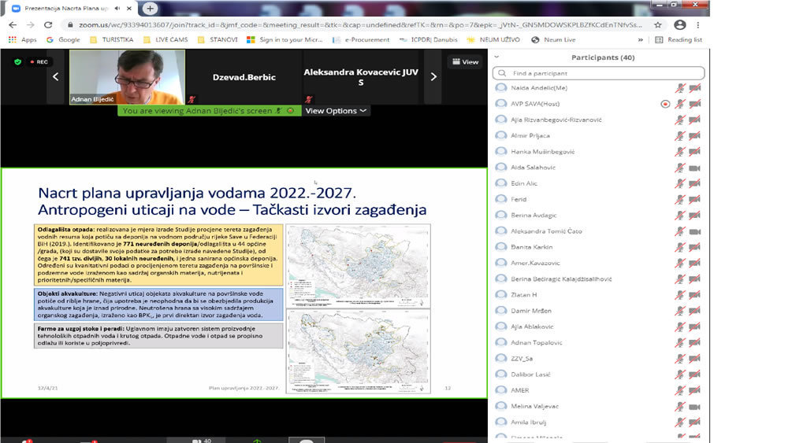The image size is (807, 443).
Task: Show next video thumbnails with right arrow
Action: point(433,77)
